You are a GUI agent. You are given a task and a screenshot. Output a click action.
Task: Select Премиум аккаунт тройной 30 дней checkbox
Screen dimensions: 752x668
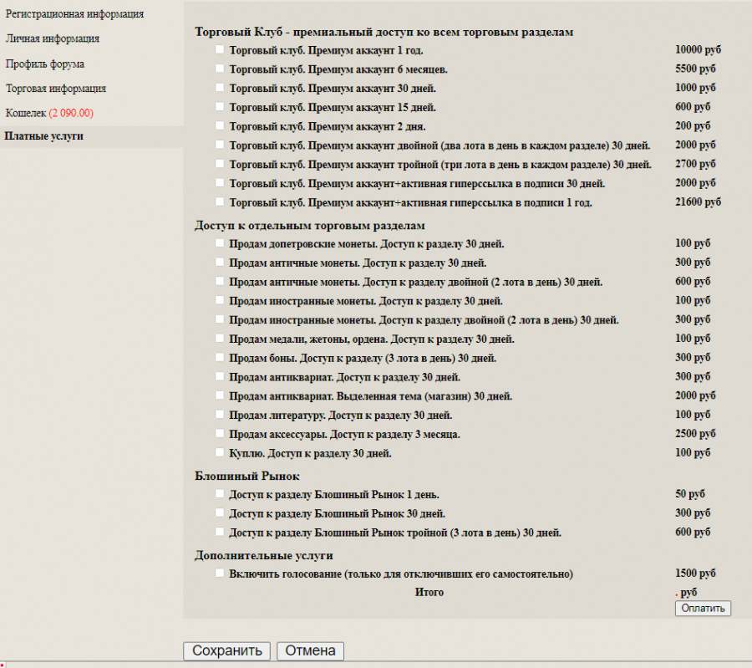(x=220, y=163)
